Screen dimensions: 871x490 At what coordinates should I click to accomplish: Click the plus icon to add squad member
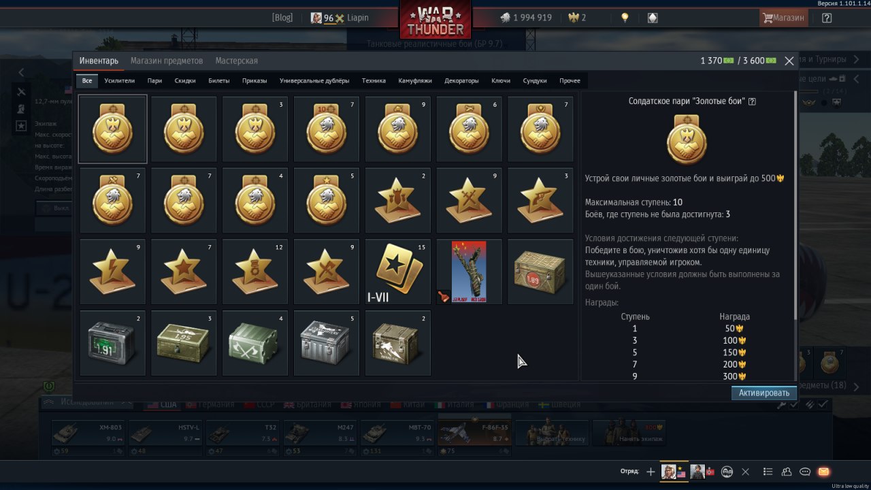pyautogui.click(x=651, y=472)
